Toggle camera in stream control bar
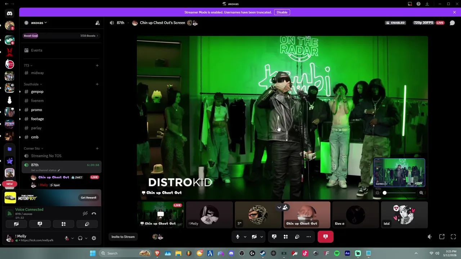 point(254,237)
